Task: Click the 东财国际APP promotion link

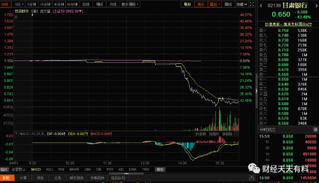Action: tap(288, 24)
